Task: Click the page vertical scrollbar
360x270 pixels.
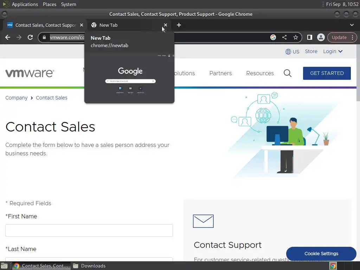Action: pos(358,72)
